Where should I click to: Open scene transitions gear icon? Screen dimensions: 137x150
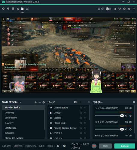pos(44,102)
